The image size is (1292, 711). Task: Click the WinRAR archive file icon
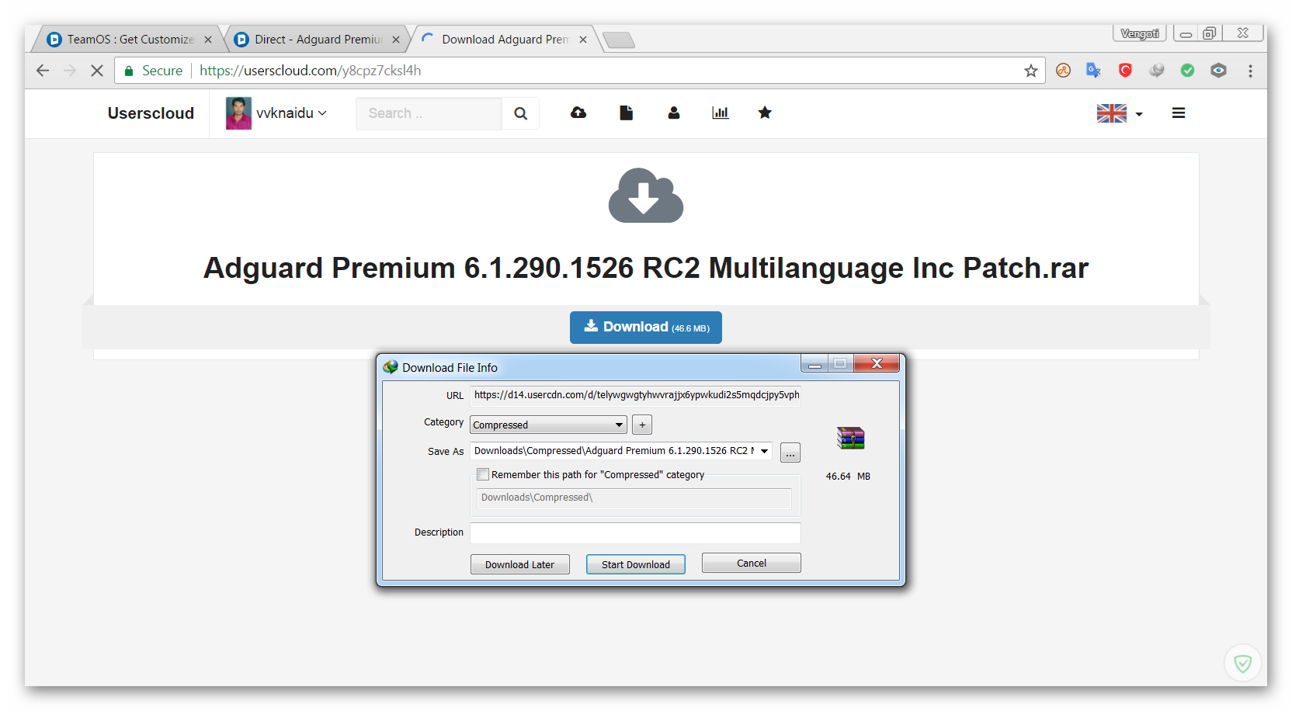point(851,438)
